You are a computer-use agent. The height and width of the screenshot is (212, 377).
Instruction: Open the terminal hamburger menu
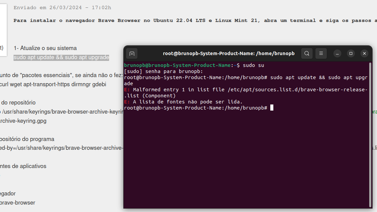point(321,53)
